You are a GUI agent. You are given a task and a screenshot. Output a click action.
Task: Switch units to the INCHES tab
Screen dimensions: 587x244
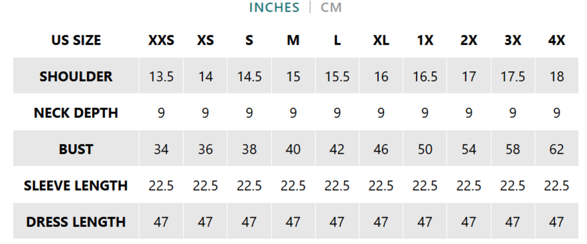[x=274, y=8]
